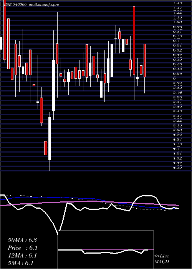Select the 12MA : 6.1 readout

(22, 256)
